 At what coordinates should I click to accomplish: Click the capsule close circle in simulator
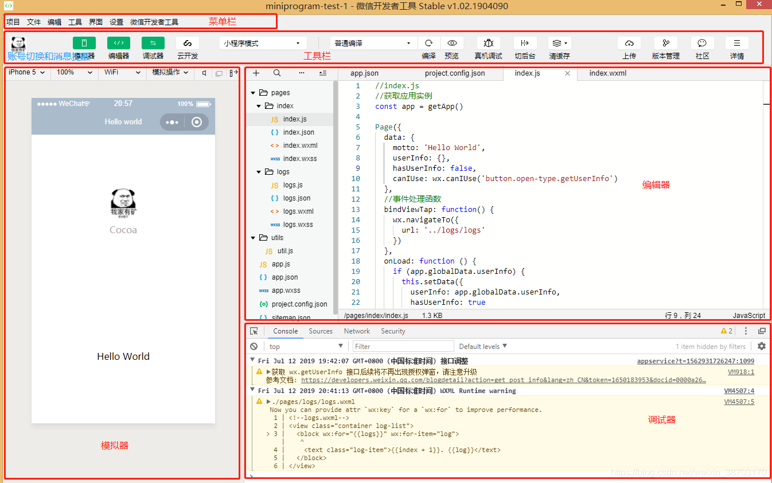197,122
